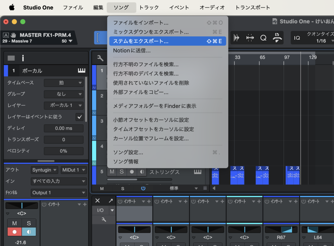Click the I/O button in the mixer
The height and width of the screenshot is (246, 334).
click(x=100, y=210)
